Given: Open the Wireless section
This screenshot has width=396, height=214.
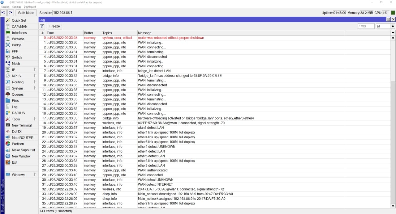Looking at the screenshot, I should point(18,39).
